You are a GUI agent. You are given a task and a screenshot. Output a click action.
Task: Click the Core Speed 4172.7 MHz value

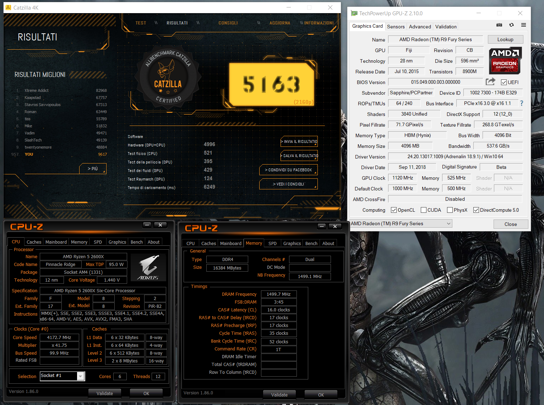(x=59, y=337)
